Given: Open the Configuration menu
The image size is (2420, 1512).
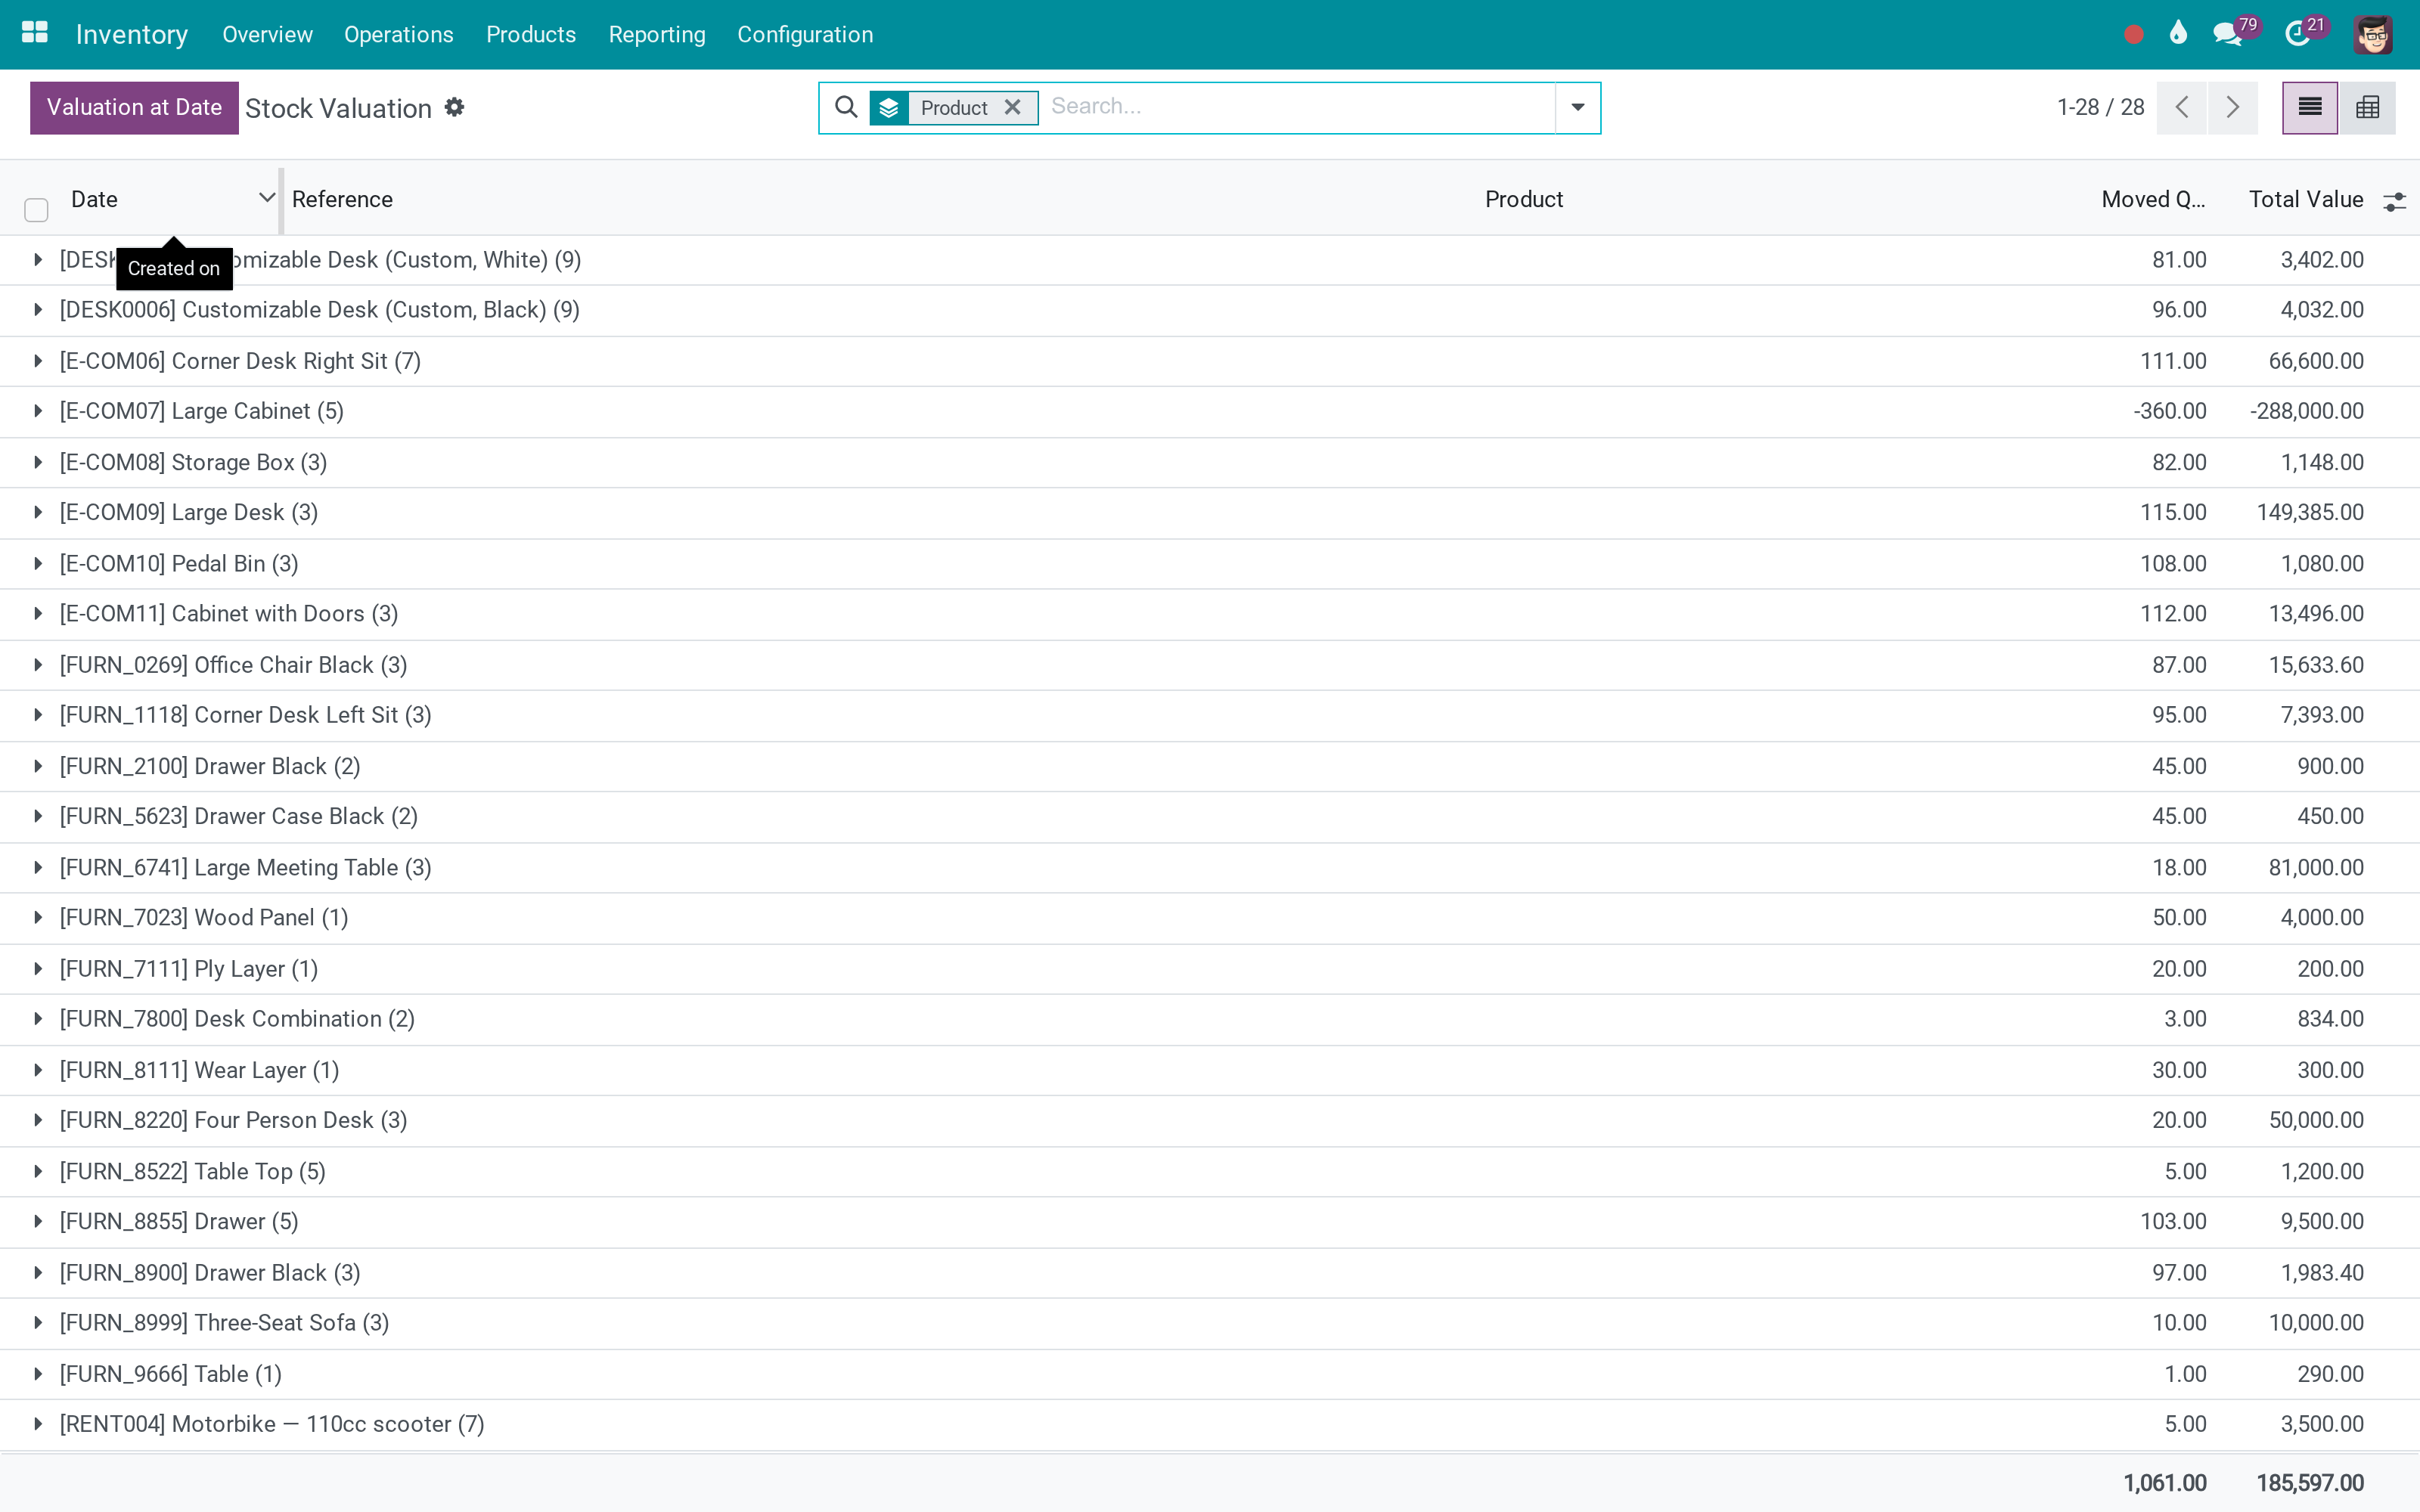Looking at the screenshot, I should tap(804, 34).
